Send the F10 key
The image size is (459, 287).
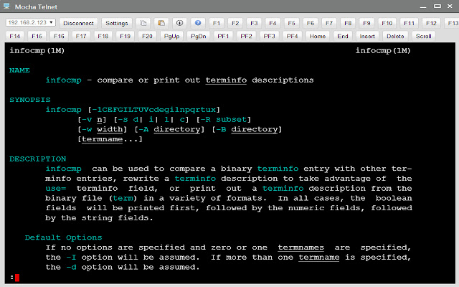(387, 23)
